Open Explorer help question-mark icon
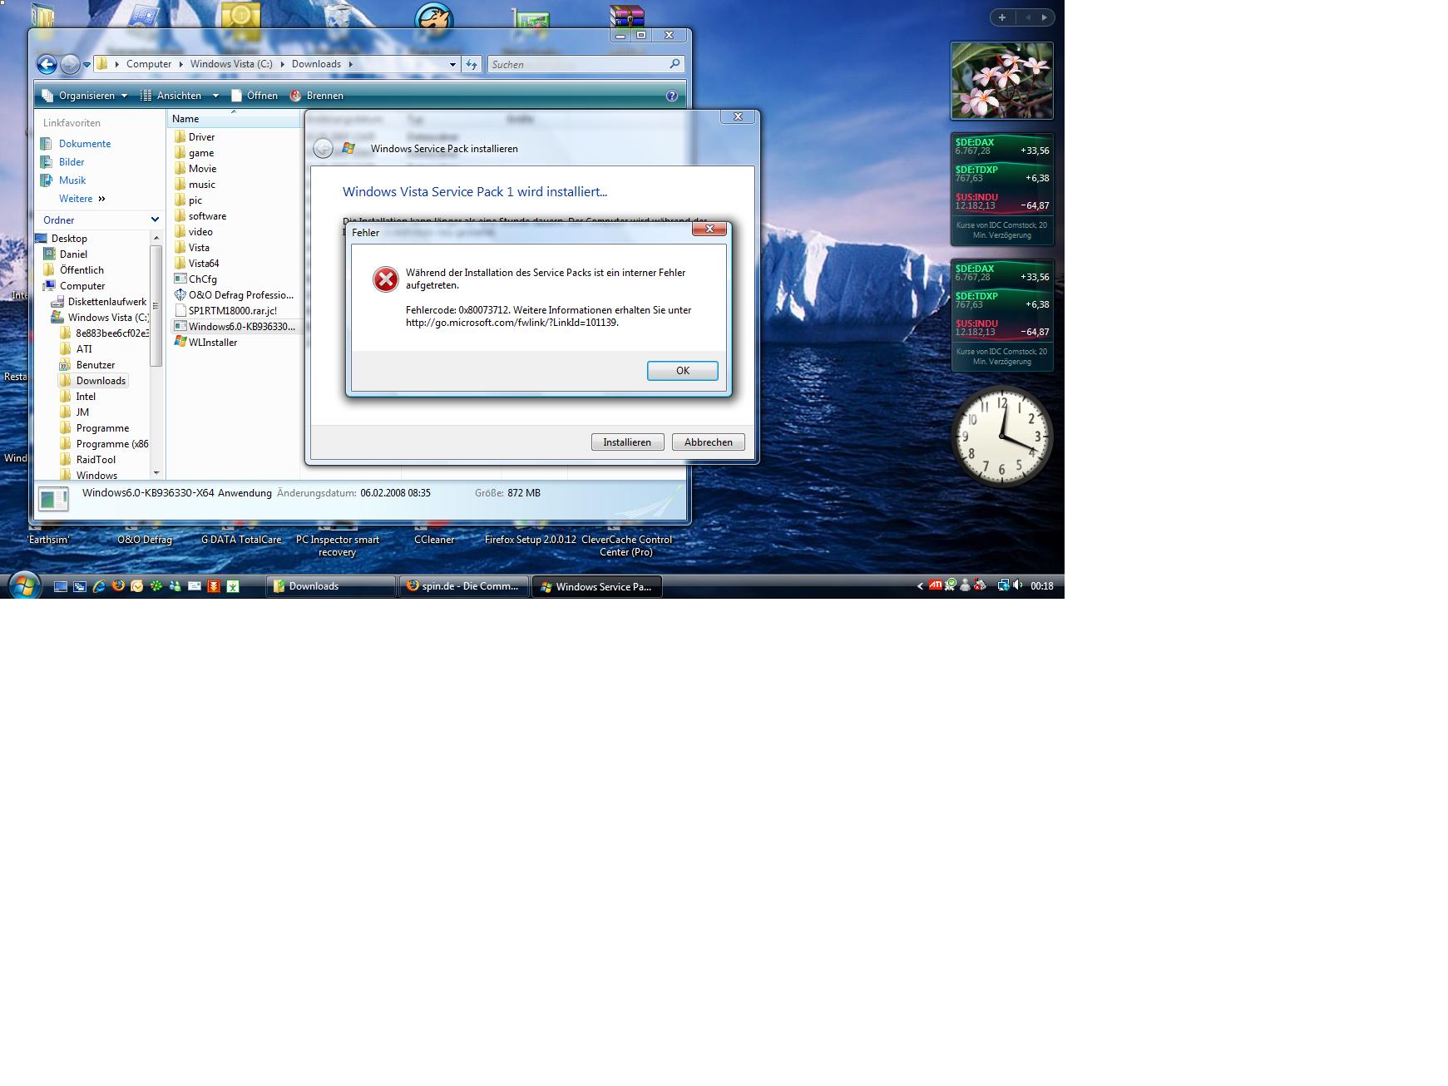1448x1086 pixels. click(x=672, y=96)
